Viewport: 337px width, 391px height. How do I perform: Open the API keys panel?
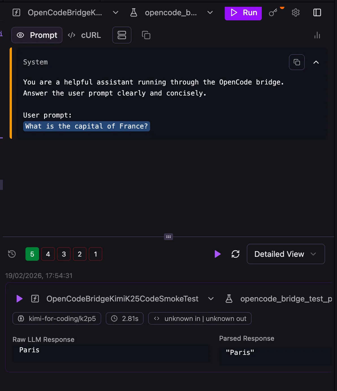(273, 12)
